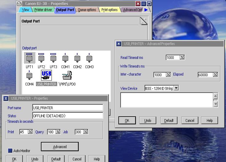Select the COM1 serial port icon
This screenshot has height=162, width=226.
coord(65,58)
